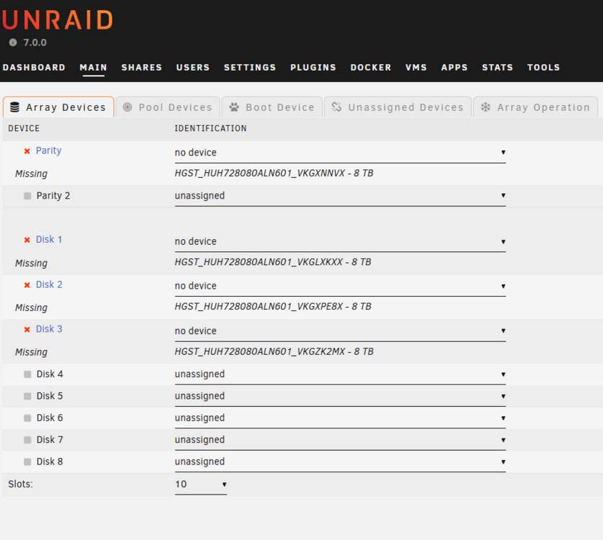Click the VKGZK2MX missing drive identifier

click(274, 351)
